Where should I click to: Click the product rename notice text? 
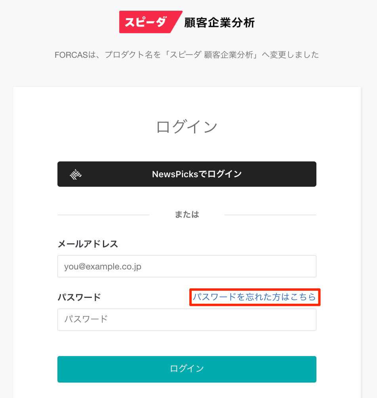(187, 55)
